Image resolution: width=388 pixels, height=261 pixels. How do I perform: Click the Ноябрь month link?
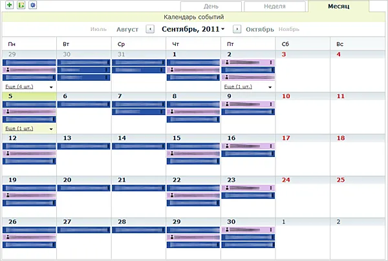(289, 29)
